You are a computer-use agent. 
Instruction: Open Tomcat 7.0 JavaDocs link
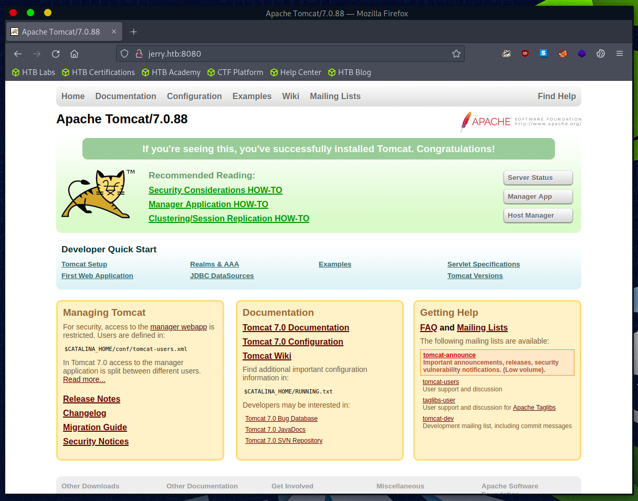(x=275, y=430)
